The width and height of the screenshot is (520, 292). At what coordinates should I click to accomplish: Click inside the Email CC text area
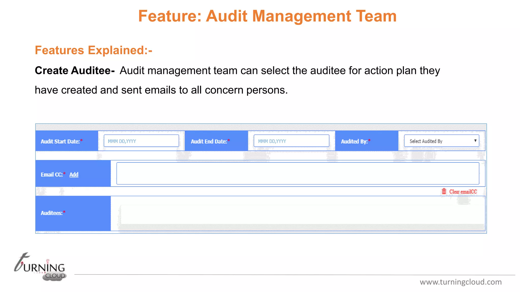[298, 173]
